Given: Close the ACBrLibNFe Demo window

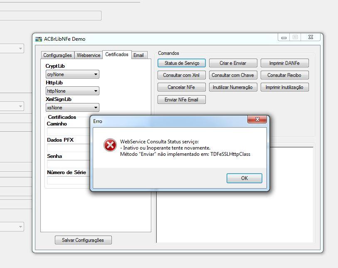Looking at the screenshot, I should point(311,37).
